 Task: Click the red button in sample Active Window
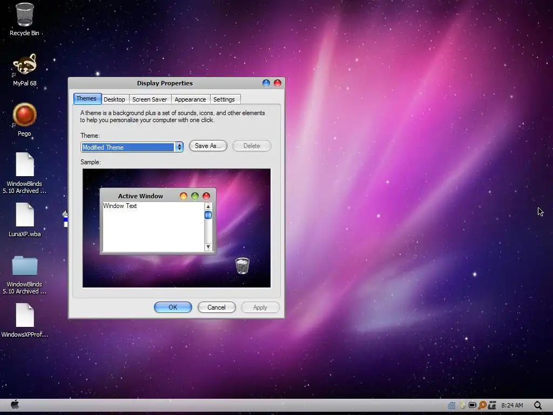tap(206, 196)
